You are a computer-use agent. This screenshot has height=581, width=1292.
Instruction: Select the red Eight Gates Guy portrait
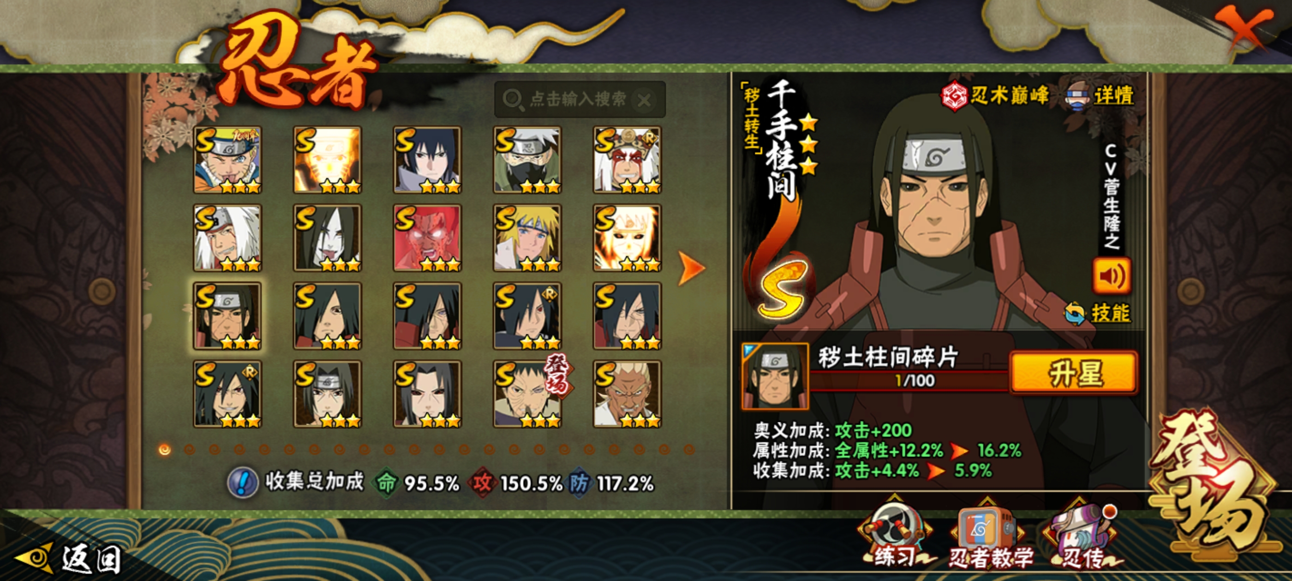[x=427, y=237]
